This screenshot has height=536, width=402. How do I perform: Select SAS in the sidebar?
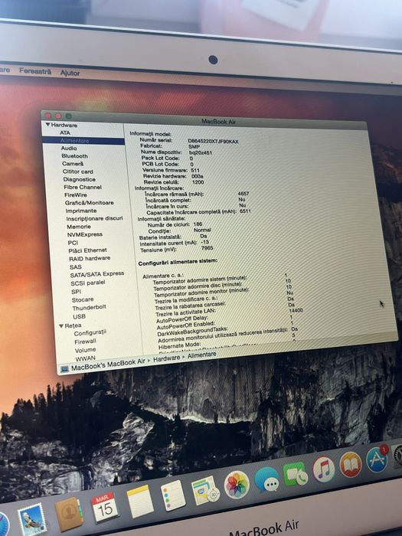tap(75, 267)
